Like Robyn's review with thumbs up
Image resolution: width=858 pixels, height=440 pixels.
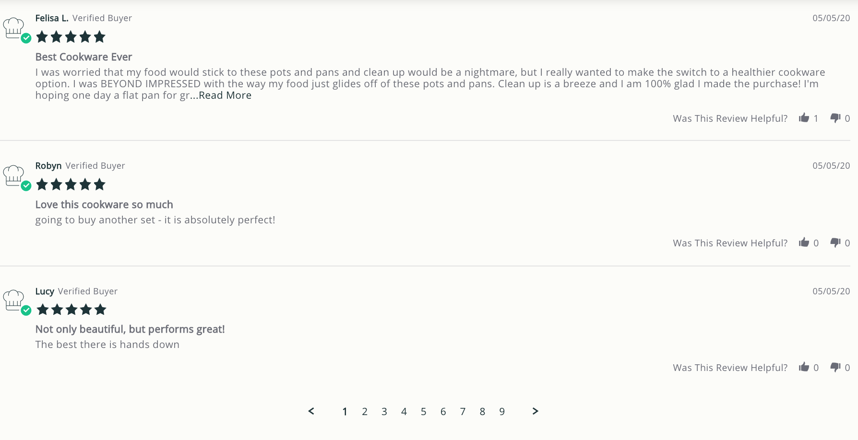pyautogui.click(x=804, y=243)
